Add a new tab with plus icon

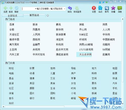click(x=48, y=16)
